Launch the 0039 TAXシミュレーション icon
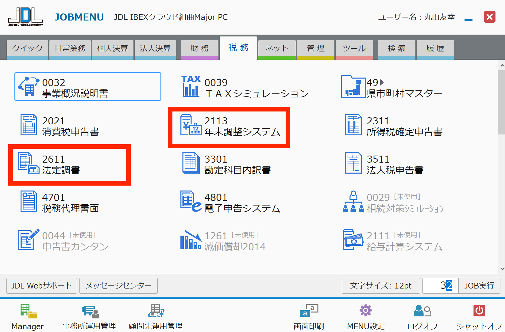 coord(191,86)
